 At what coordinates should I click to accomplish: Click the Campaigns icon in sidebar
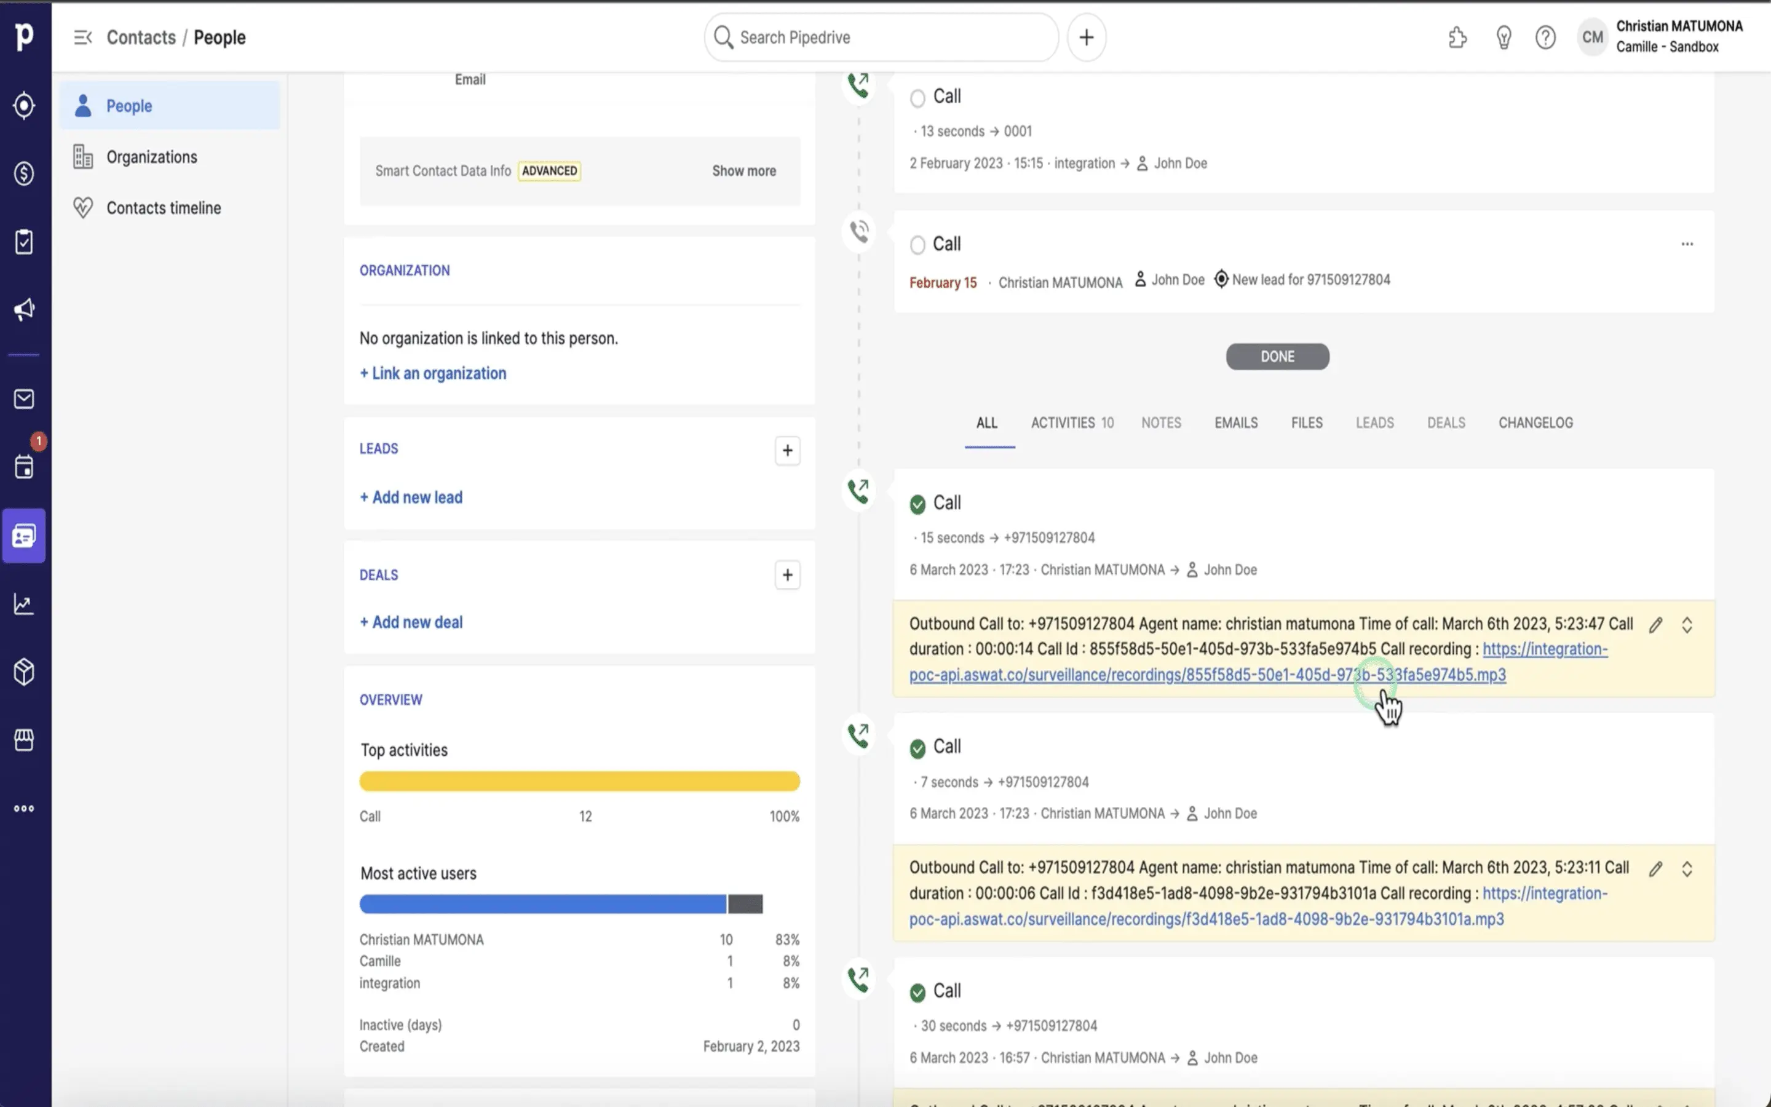[x=25, y=310]
